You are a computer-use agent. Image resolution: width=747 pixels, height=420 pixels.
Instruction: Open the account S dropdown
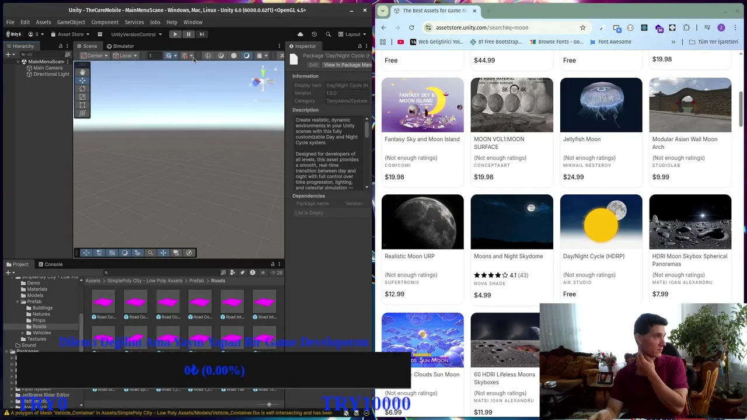(36, 34)
